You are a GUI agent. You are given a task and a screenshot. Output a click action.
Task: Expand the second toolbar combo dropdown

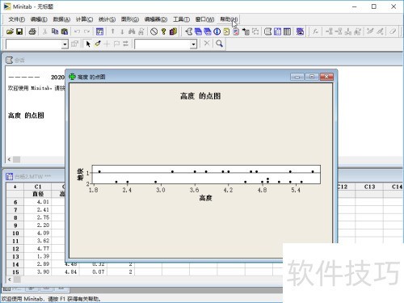[x=194, y=44]
